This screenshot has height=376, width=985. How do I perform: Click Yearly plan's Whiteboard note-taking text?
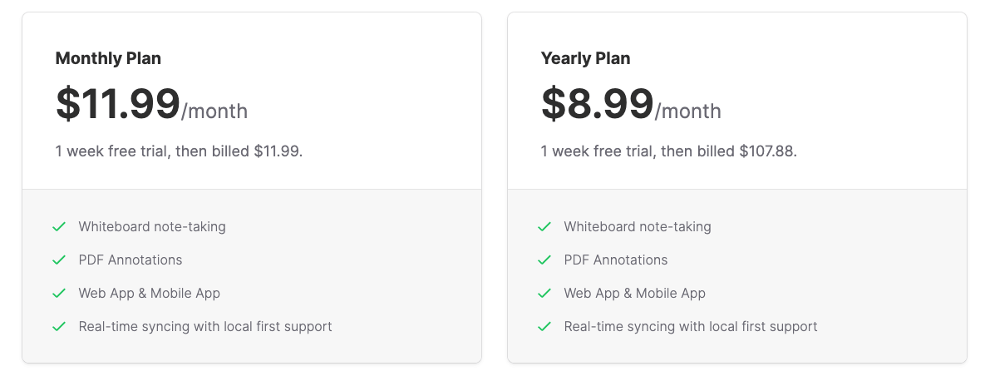638,226
